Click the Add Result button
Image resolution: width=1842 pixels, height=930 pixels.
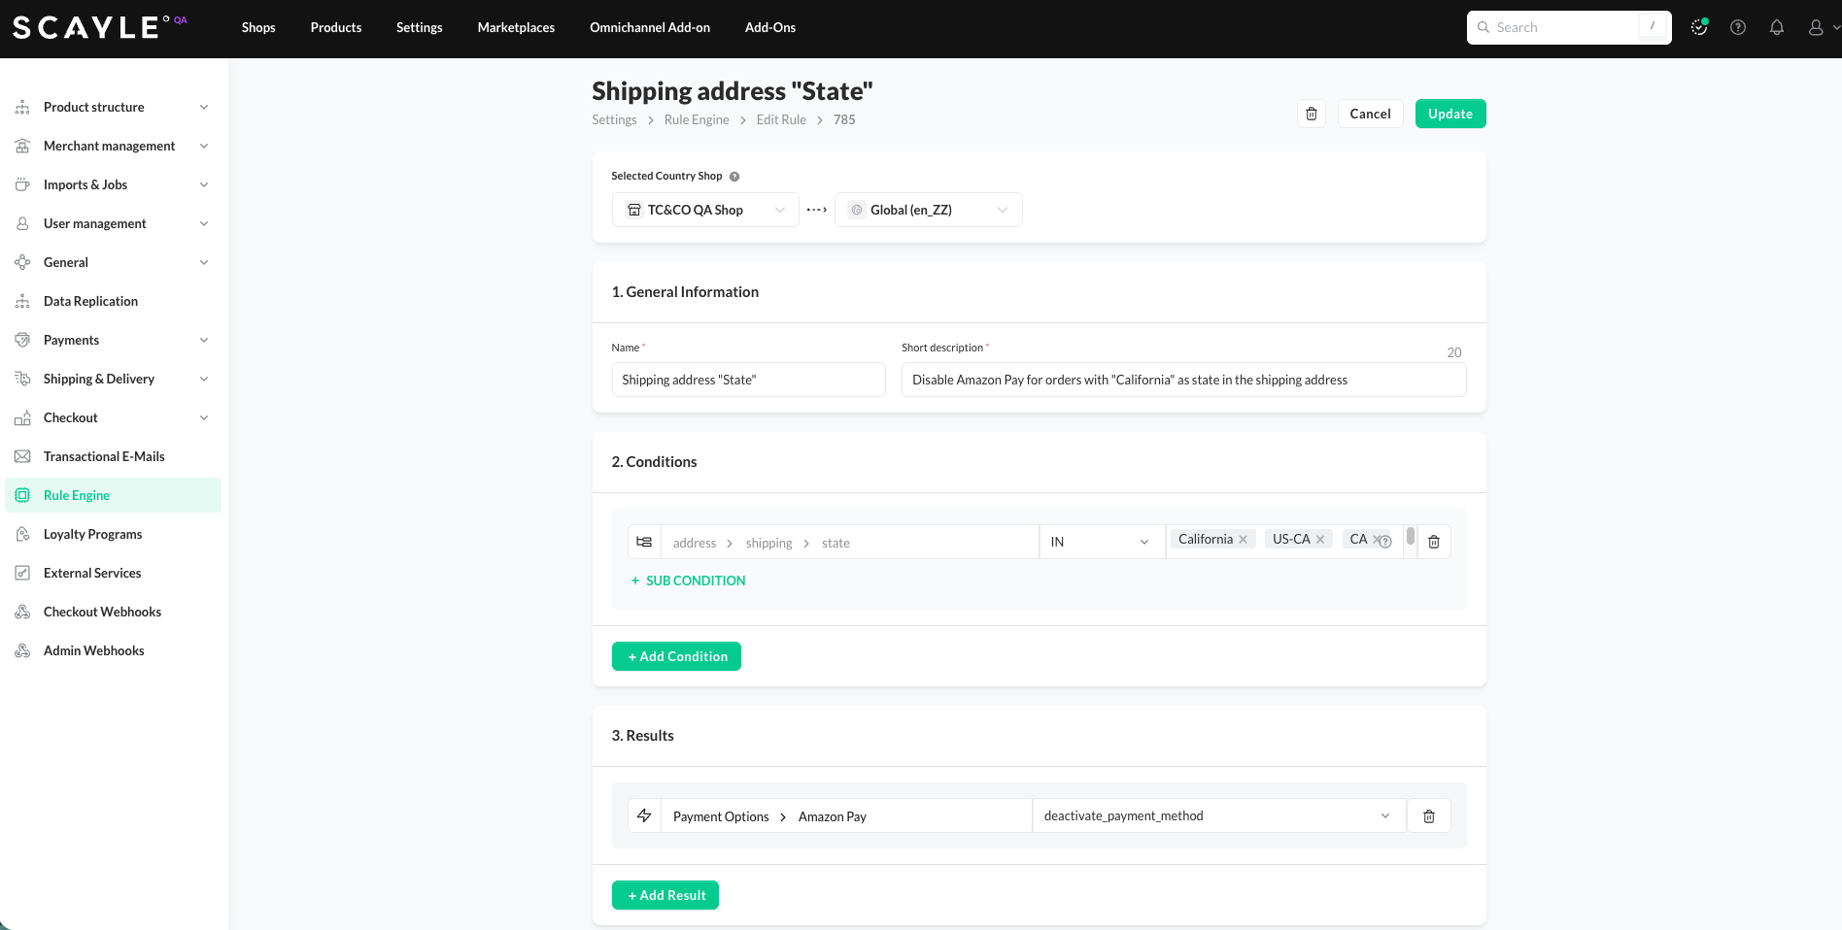point(665,895)
